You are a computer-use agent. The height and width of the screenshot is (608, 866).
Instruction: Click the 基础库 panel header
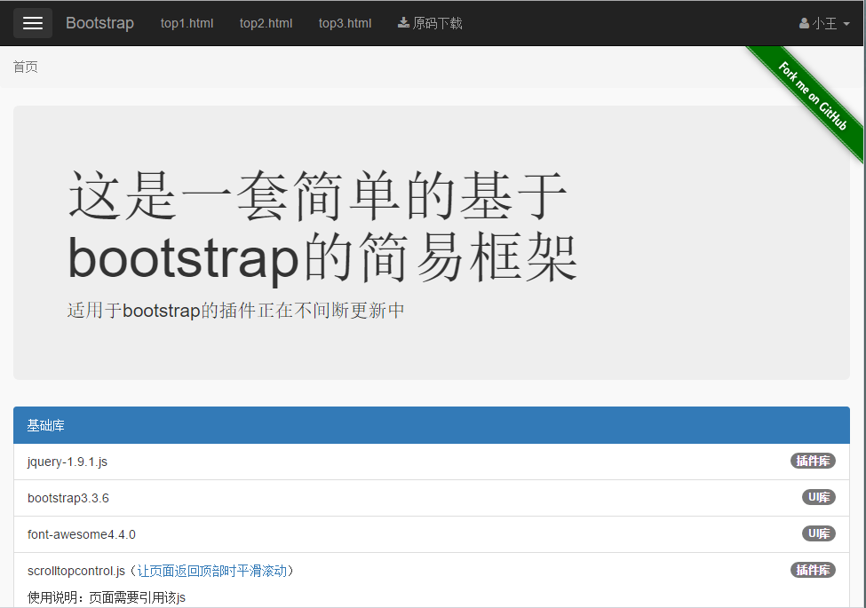tap(432, 425)
